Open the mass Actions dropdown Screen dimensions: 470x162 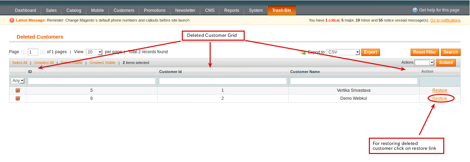pyautogui.click(x=424, y=63)
